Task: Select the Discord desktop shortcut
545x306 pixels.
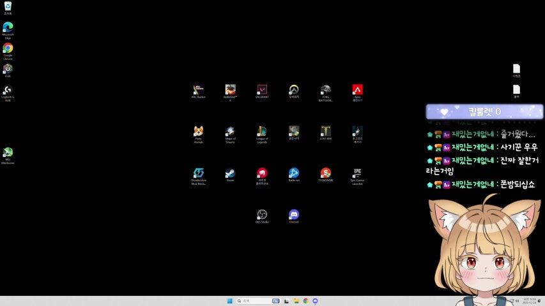Action: click(x=294, y=216)
